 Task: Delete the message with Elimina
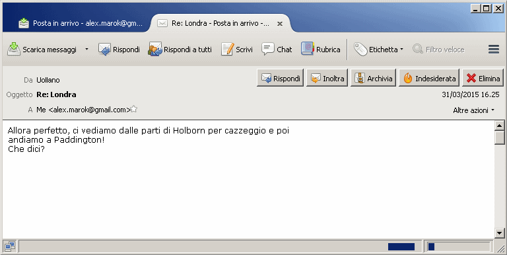point(483,78)
